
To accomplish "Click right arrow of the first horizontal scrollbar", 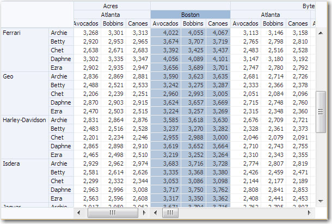I will coord(144,213).
